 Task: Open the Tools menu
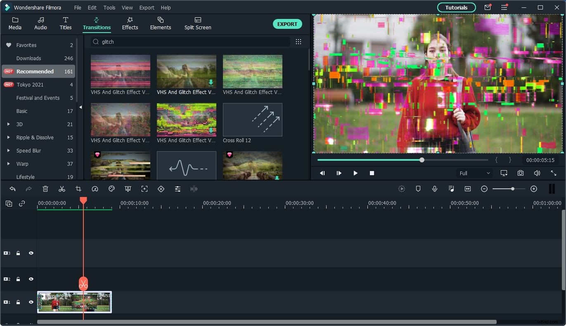point(109,7)
